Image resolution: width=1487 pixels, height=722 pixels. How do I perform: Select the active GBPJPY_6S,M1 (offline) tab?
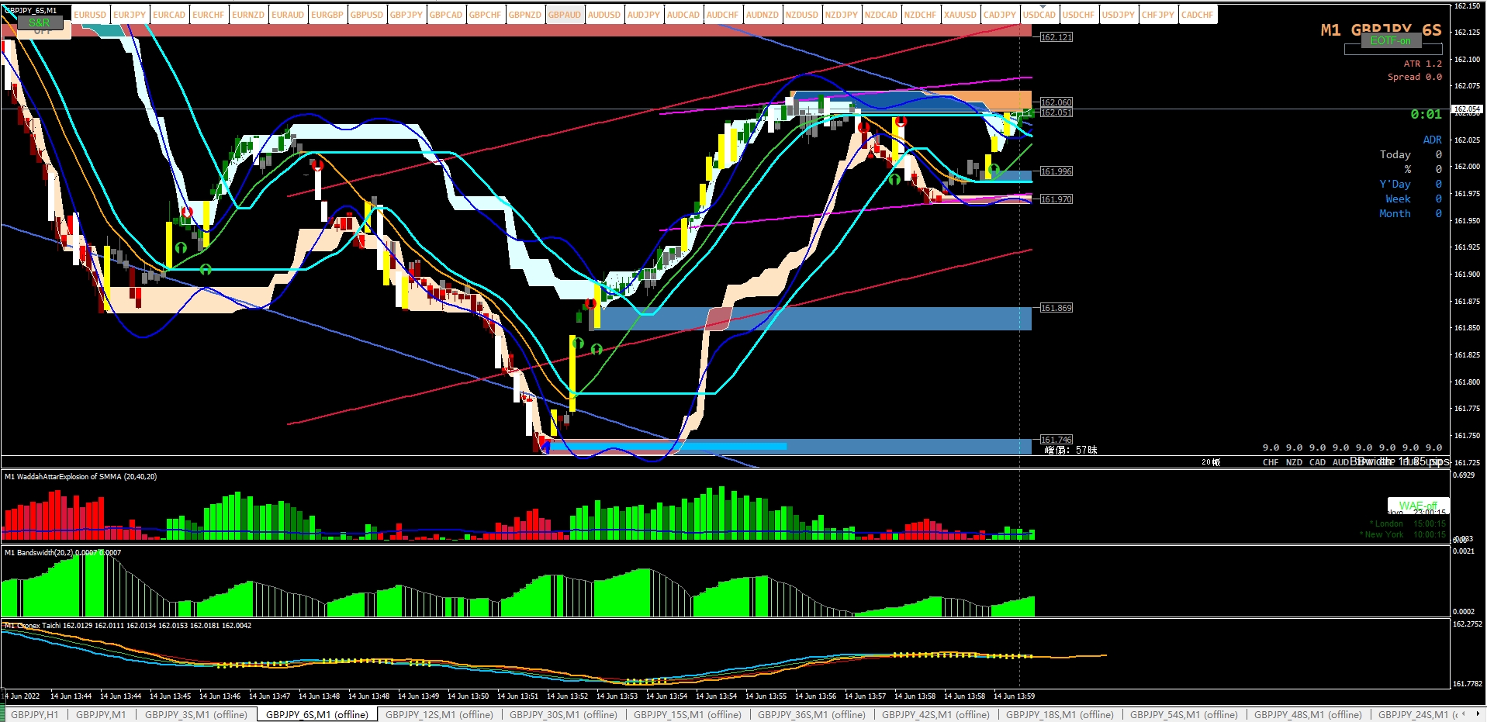317,714
